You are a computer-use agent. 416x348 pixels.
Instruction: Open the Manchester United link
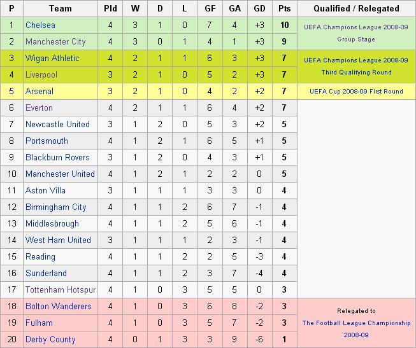60,174
